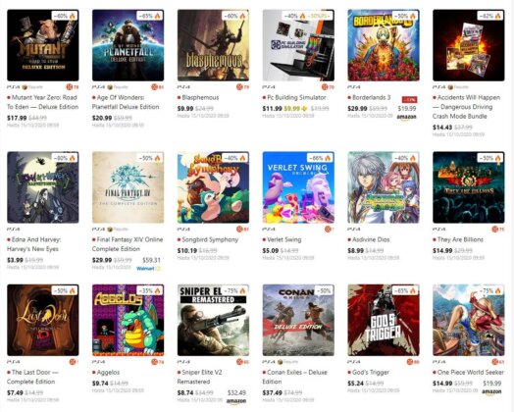Open Age Of Wonders Planetfall Deluxe Edition link
Screen dimensions: 514x412
pos(126,102)
